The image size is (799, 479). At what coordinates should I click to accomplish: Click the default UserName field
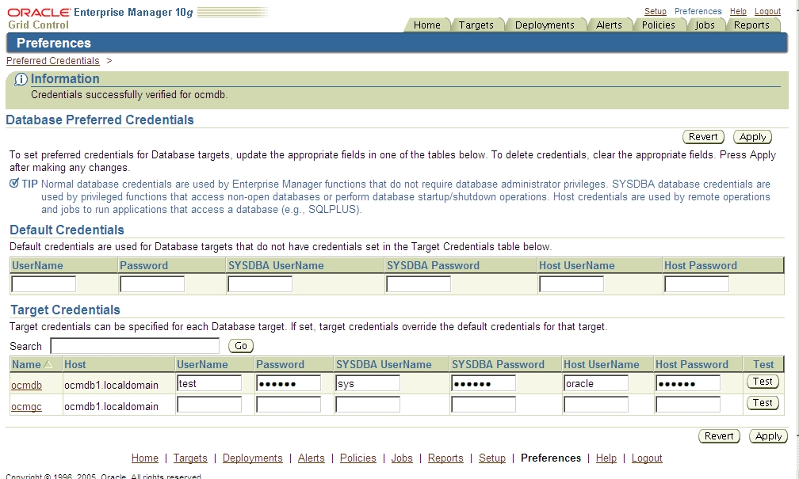44,284
